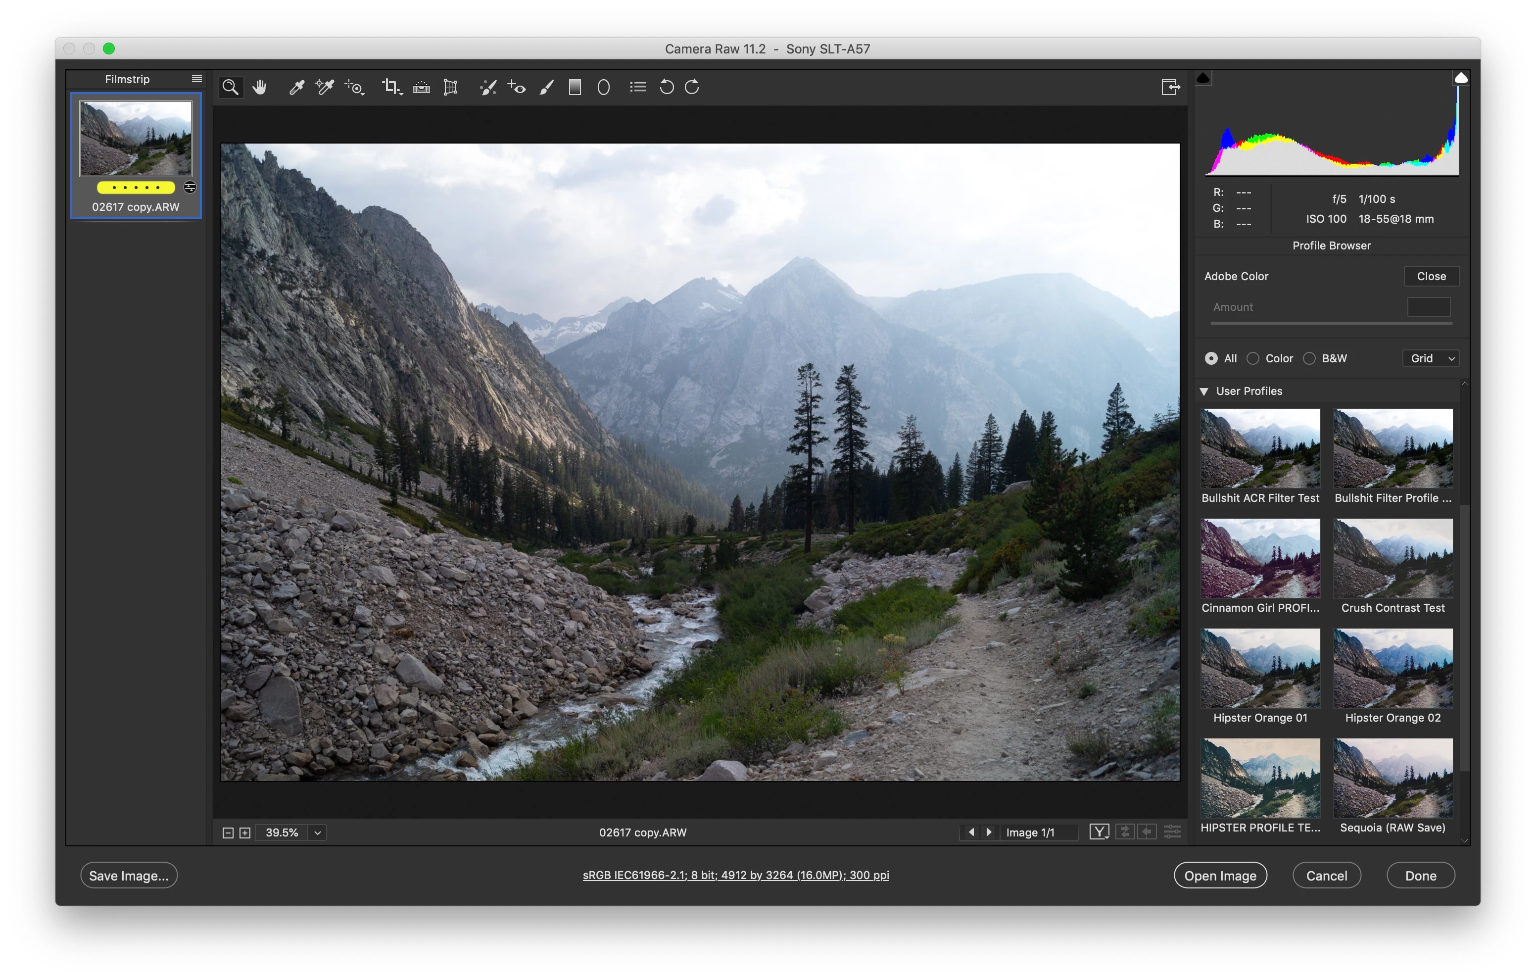The height and width of the screenshot is (979, 1536).
Task: Open the Filmstrip panel menu
Action: coord(196,79)
